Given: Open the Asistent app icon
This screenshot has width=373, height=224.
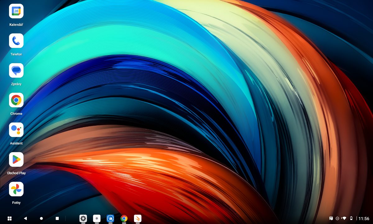Looking at the screenshot, I should pos(16,130).
